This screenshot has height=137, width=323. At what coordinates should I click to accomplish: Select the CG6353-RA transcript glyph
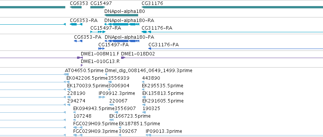(x=76, y=24)
